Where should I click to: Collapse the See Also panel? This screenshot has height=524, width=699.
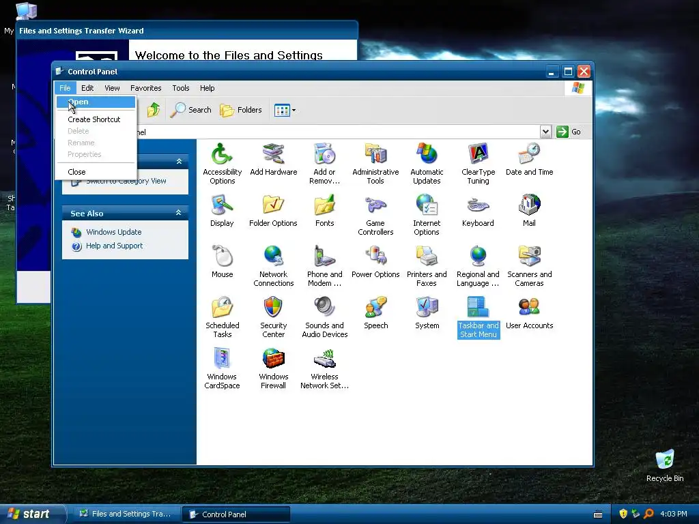[178, 213]
